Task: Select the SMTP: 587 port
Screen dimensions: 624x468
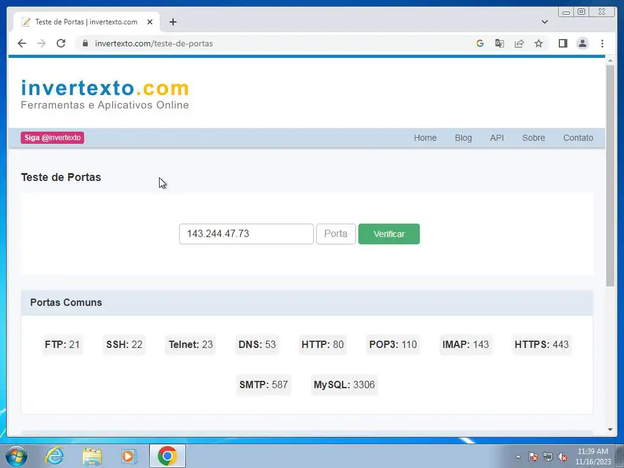Action: 263,385
